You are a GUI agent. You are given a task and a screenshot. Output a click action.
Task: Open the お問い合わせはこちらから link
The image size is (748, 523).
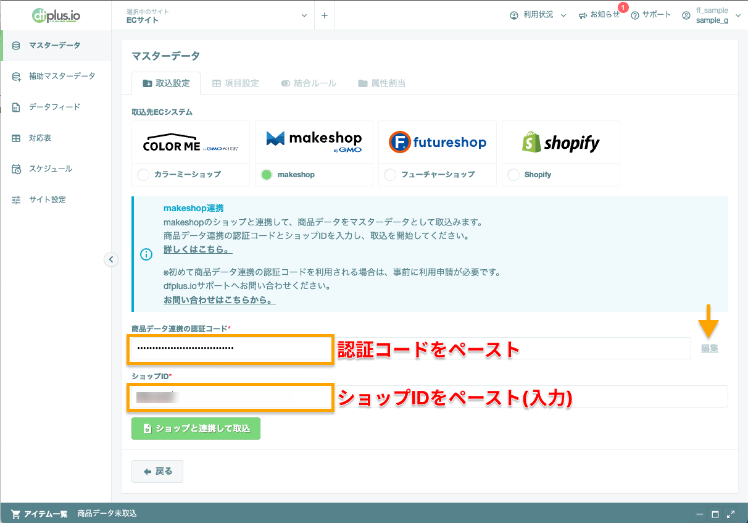(x=219, y=300)
